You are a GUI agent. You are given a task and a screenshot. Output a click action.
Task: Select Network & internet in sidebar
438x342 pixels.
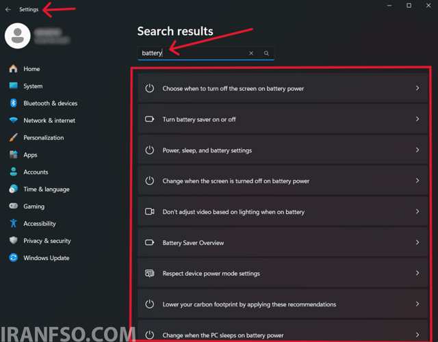[x=49, y=120]
